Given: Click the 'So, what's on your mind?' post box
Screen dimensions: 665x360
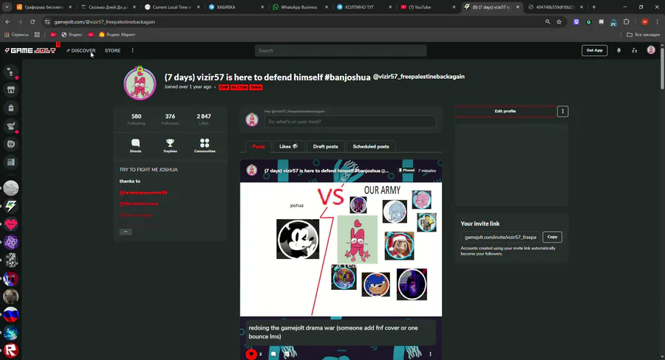Looking at the screenshot, I should pyautogui.click(x=350, y=122).
